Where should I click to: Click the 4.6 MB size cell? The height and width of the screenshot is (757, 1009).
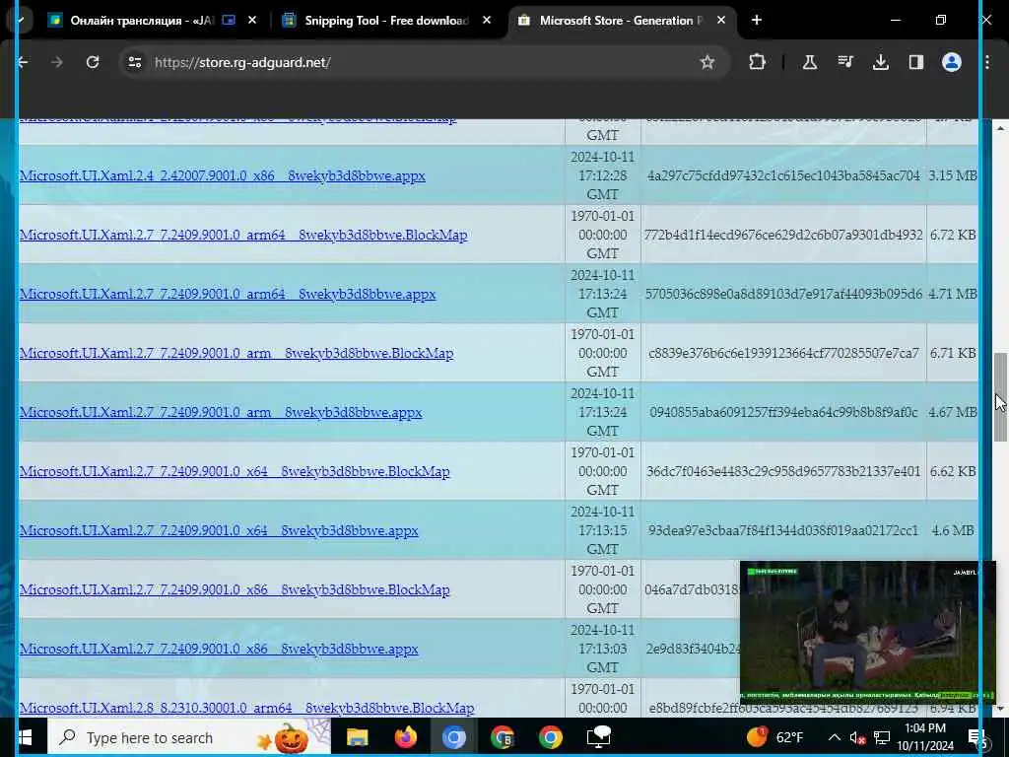pyautogui.click(x=953, y=531)
